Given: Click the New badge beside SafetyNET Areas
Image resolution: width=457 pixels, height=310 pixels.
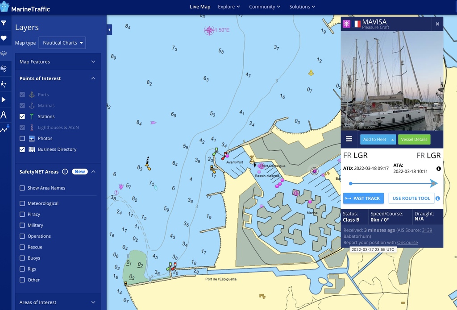Looking at the screenshot, I should click(x=79, y=172).
